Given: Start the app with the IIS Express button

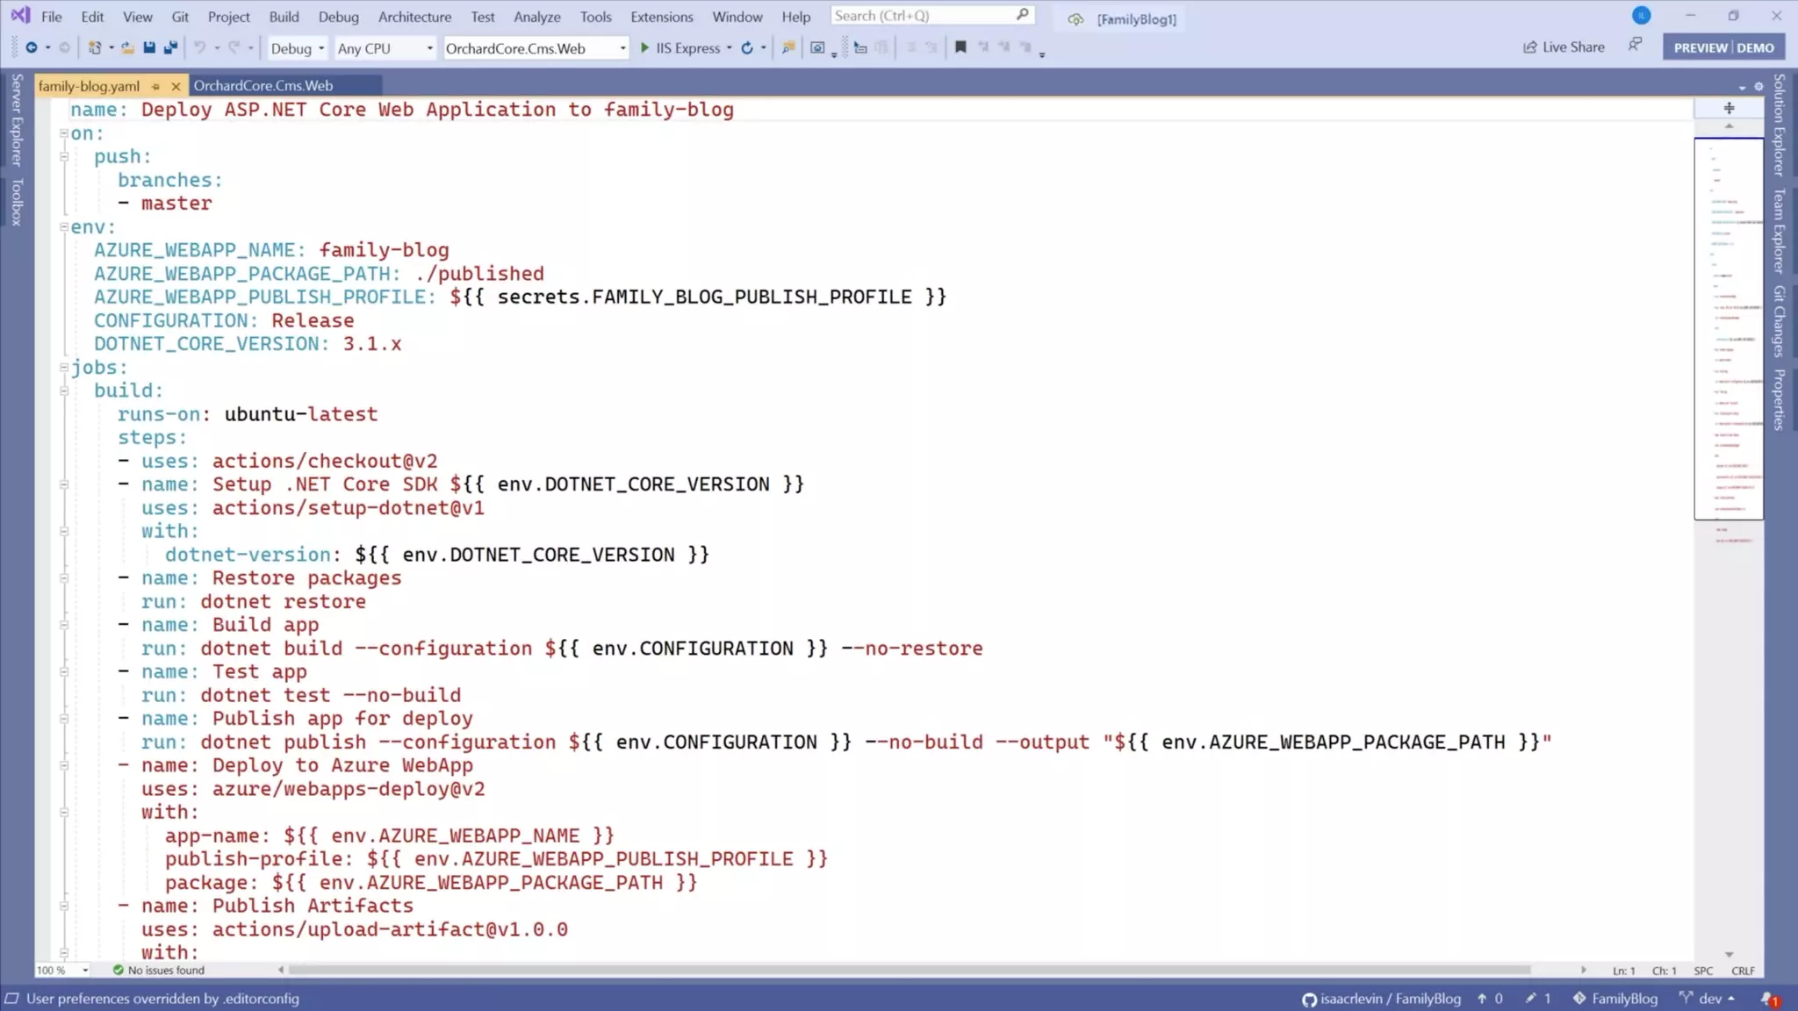Looking at the screenshot, I should (680, 48).
